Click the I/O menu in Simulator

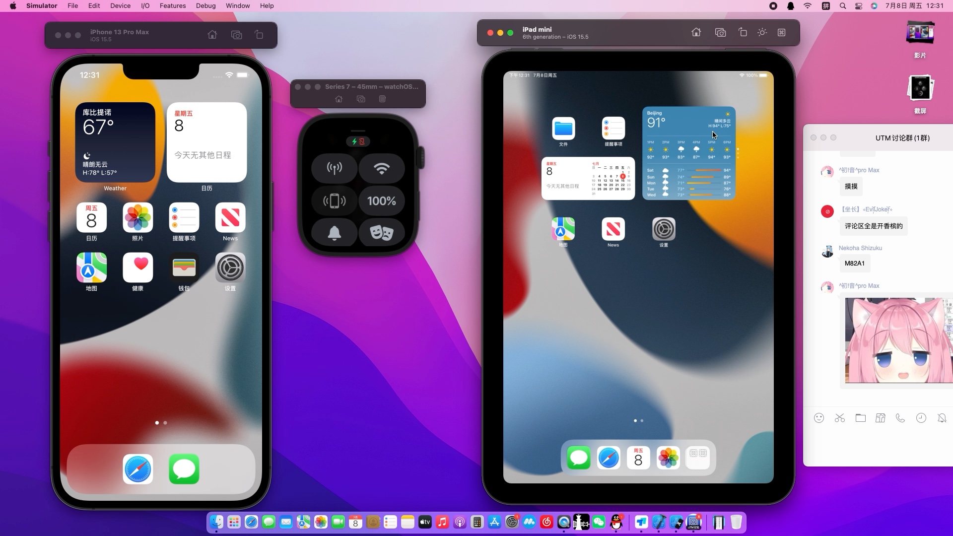145,6
